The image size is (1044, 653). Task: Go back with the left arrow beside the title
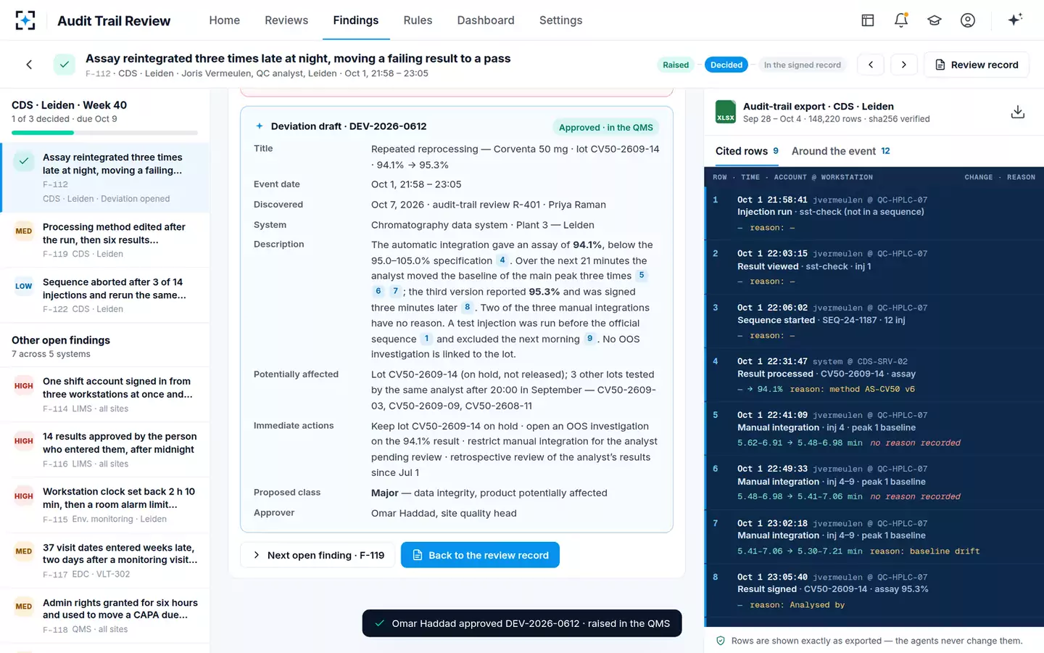[29, 65]
